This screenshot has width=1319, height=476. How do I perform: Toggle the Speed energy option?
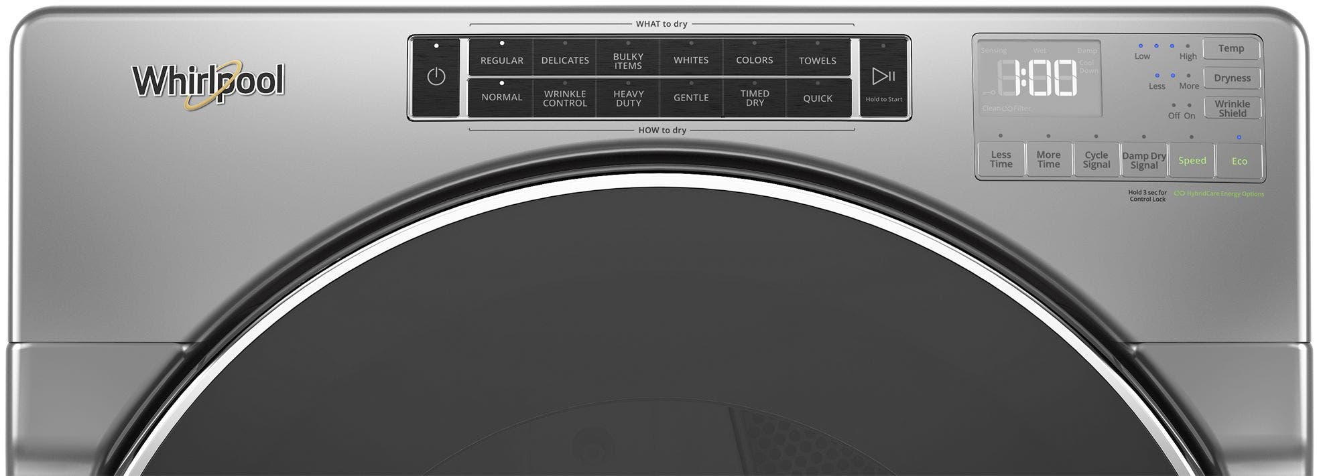1192,160
